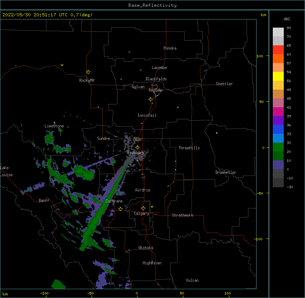This screenshot has height=298, width=305.
Task: Select the Ponoka city label
Action: [170, 48]
